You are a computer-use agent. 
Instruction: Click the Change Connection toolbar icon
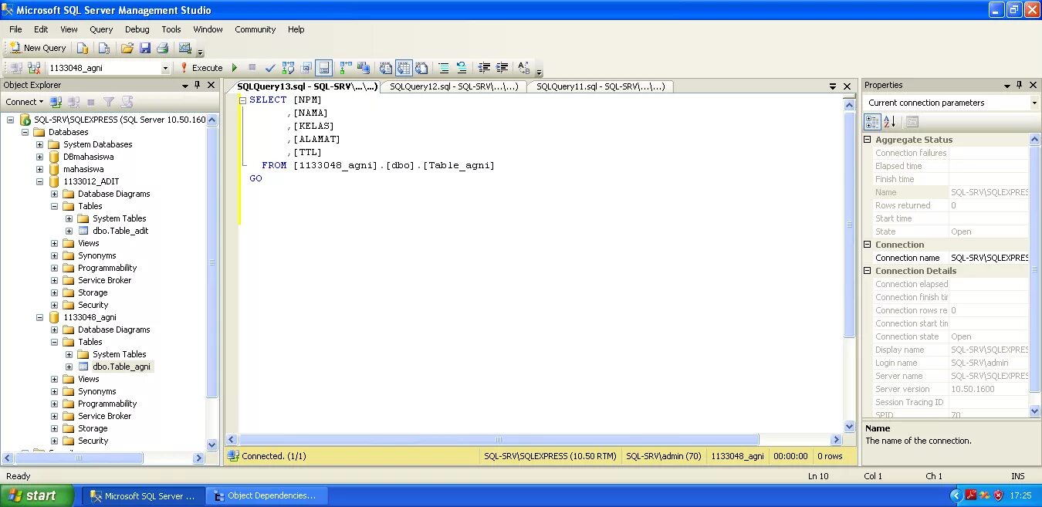pos(34,68)
